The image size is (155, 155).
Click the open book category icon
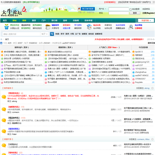tap(48, 27)
